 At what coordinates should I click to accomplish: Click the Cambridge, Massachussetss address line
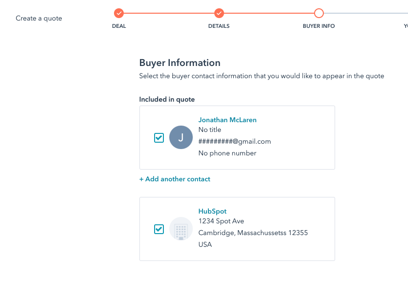253,233
